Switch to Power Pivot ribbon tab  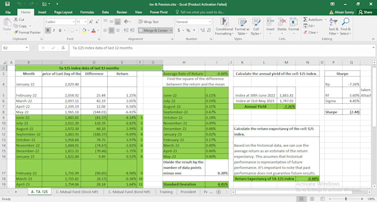point(159,12)
